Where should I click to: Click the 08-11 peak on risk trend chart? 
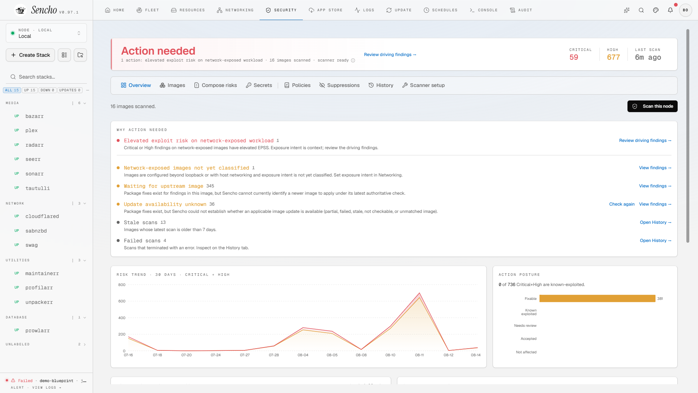pos(419,293)
